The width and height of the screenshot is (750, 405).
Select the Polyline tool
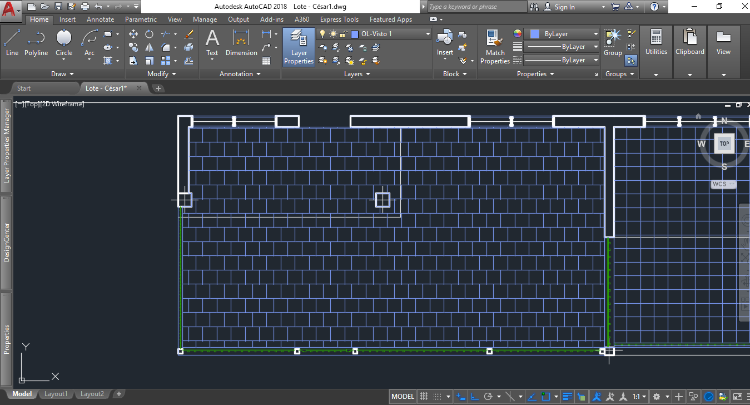pos(36,43)
